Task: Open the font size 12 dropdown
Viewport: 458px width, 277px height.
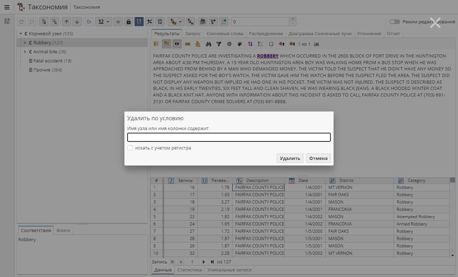Action: [104, 22]
